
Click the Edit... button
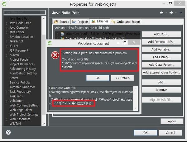point(161,82)
